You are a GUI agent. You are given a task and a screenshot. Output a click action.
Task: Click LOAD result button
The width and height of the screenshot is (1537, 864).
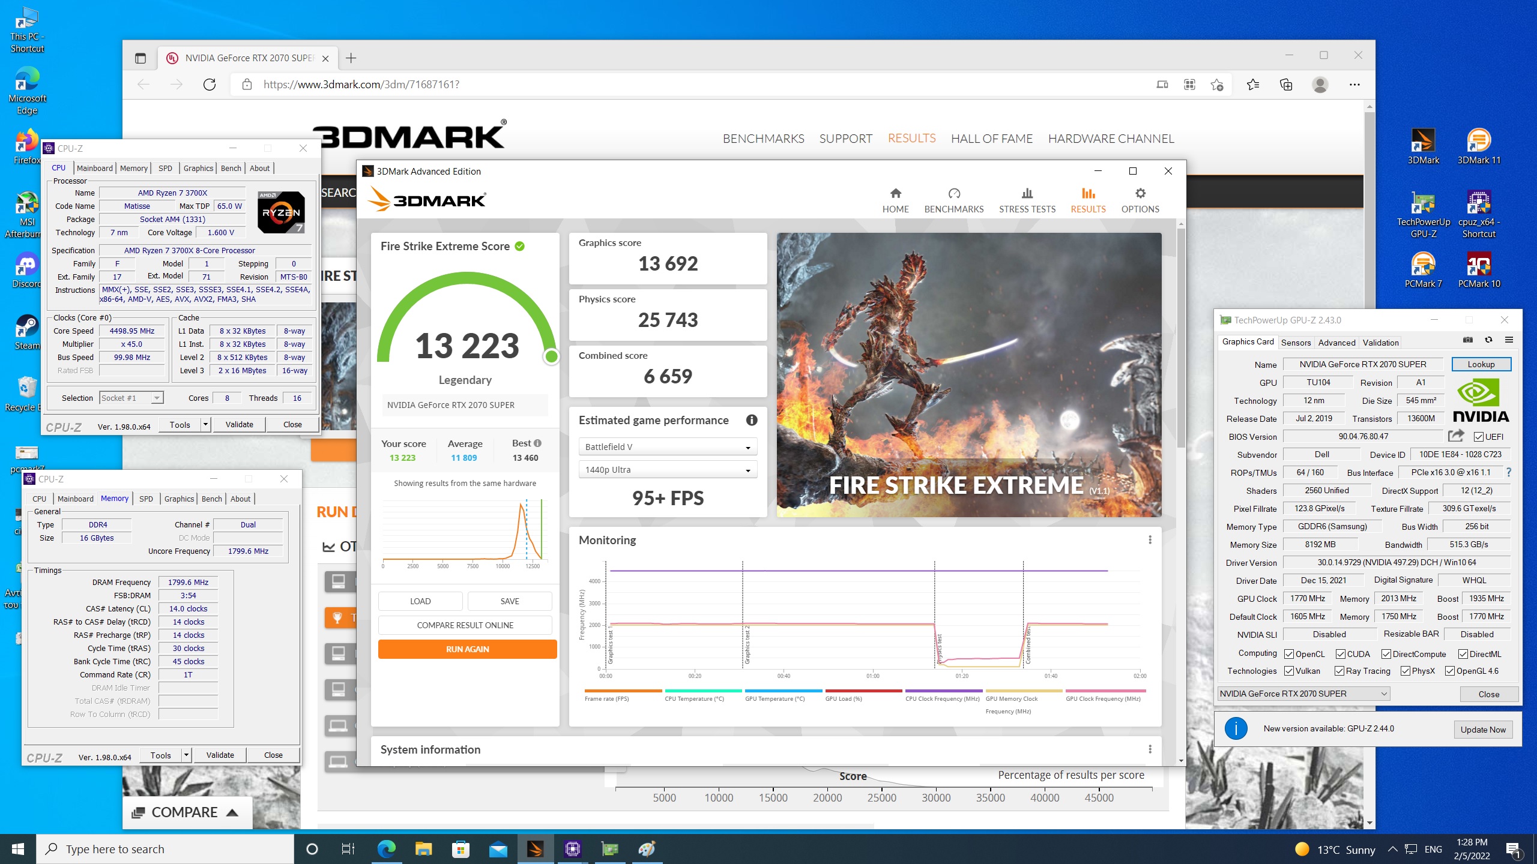[x=420, y=601]
